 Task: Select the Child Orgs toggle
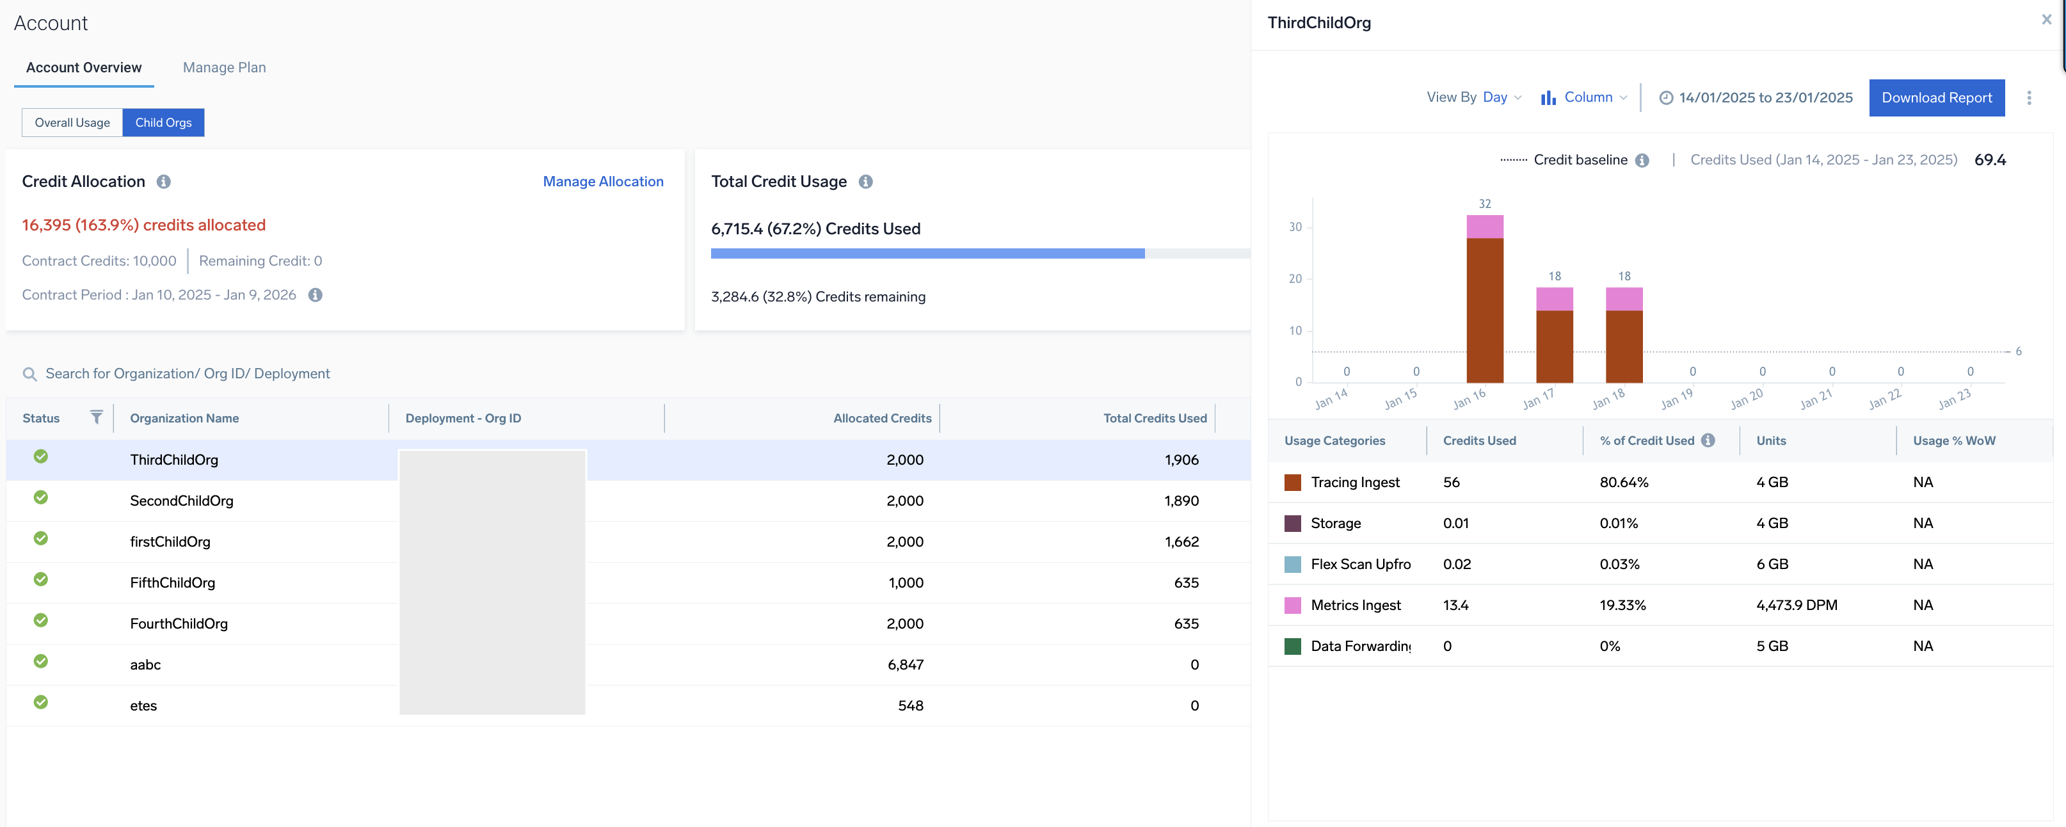(164, 123)
